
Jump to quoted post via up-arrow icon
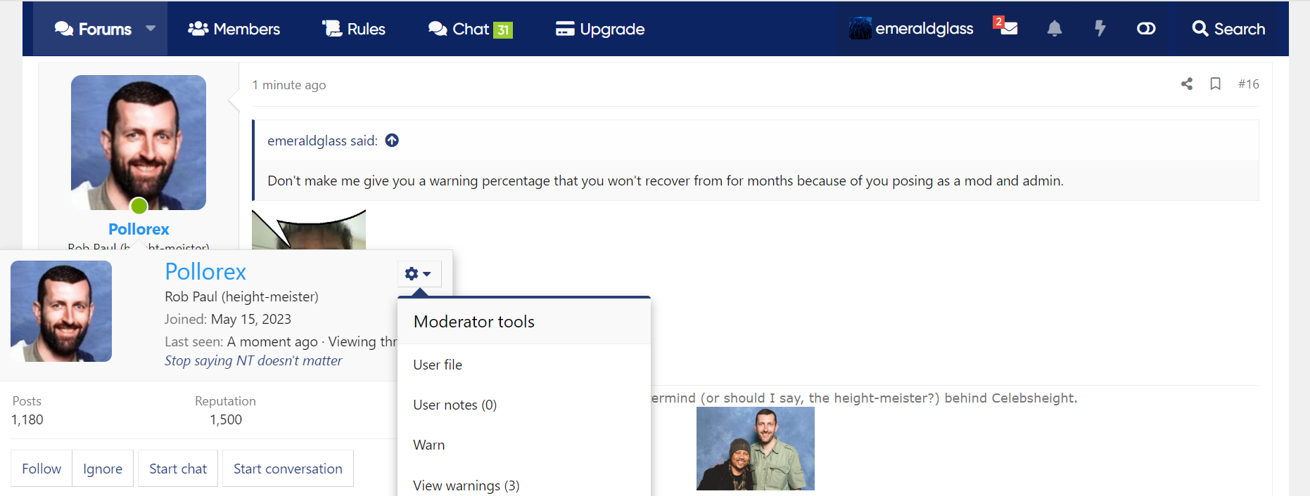(x=392, y=141)
